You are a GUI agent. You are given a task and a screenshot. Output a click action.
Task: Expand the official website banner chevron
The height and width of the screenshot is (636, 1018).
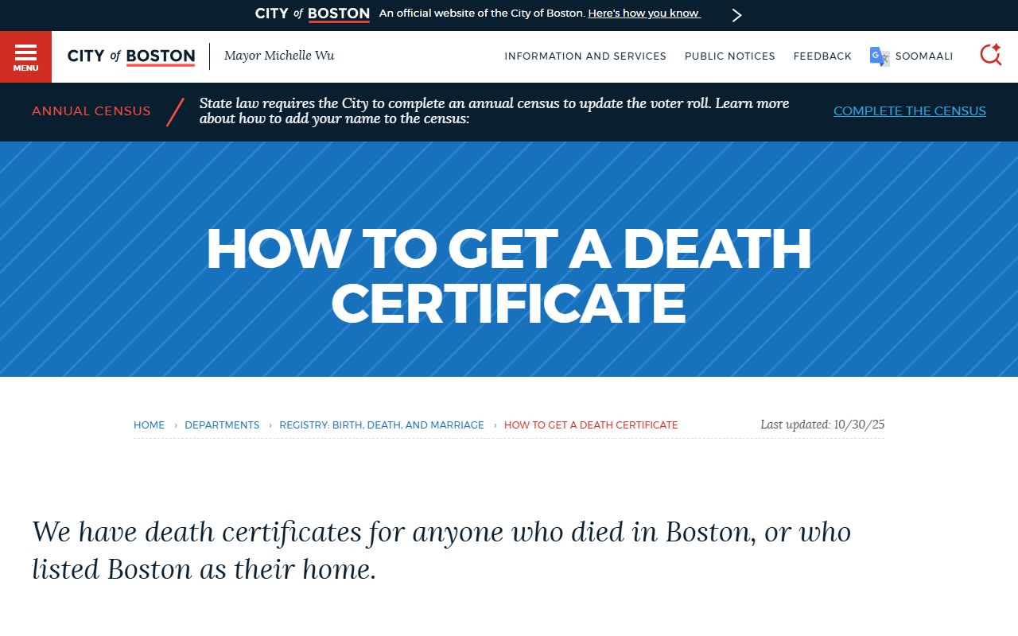736,15
